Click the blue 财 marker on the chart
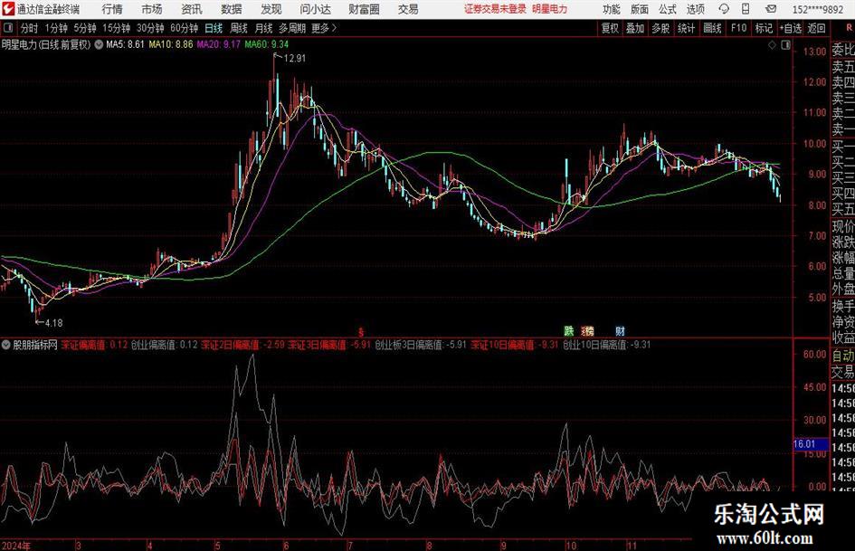 620,330
